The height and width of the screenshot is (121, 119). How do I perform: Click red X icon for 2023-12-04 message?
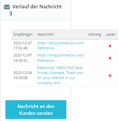[x=110, y=76]
